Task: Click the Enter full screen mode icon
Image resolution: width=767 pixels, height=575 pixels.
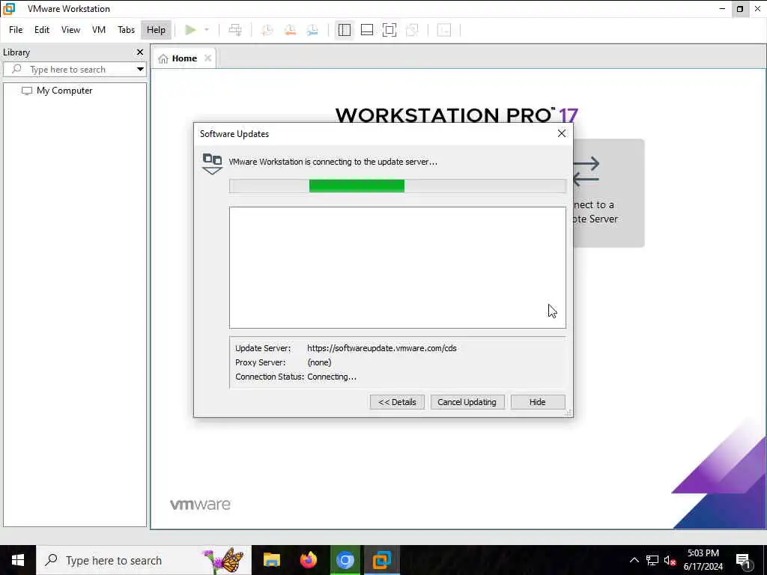Action: pyautogui.click(x=389, y=30)
